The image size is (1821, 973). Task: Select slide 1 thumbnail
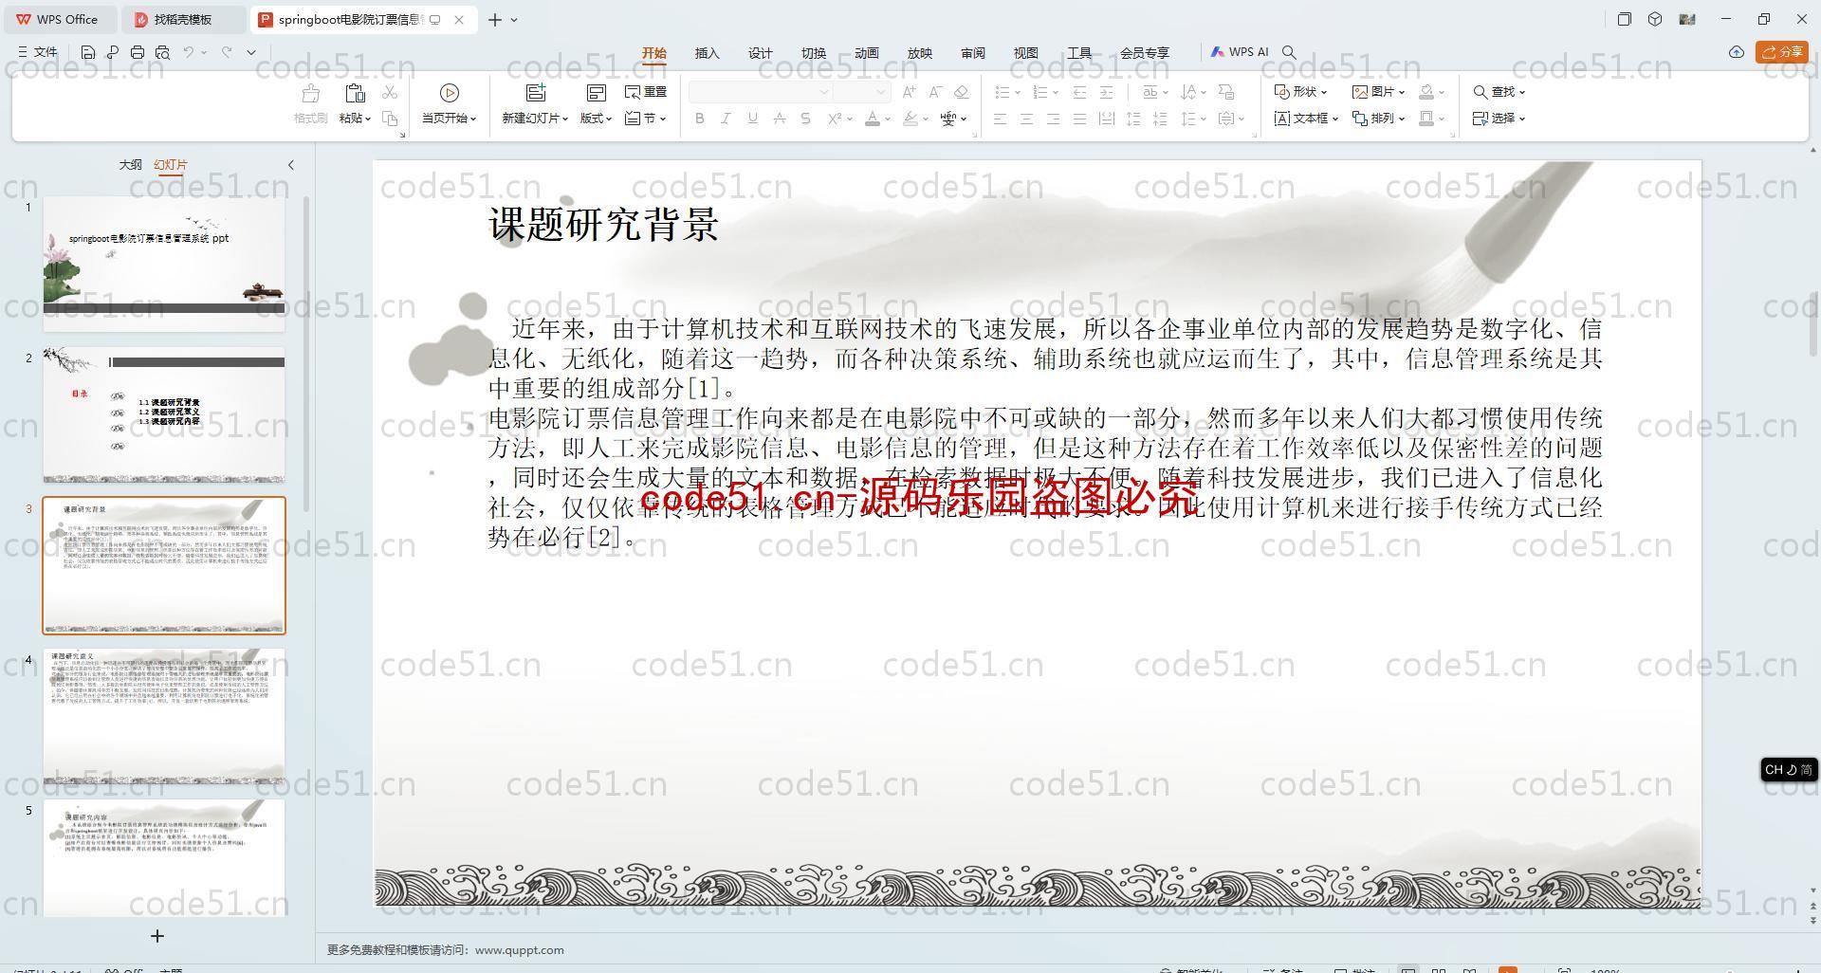164,264
